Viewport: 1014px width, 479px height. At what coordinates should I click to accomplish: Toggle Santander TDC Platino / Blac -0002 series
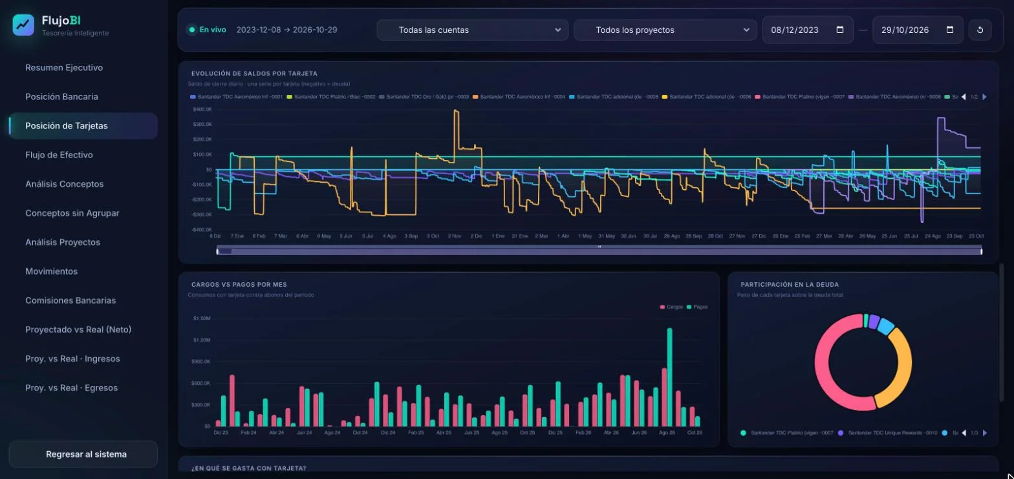click(330, 97)
